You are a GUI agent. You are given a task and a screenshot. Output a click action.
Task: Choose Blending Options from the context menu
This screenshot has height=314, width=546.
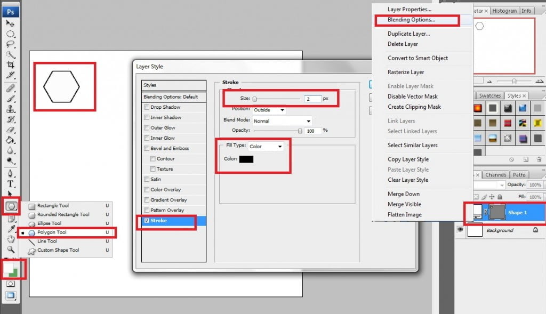tap(411, 20)
